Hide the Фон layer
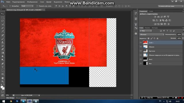The height and width of the screenshot is (103, 184). [141, 64]
